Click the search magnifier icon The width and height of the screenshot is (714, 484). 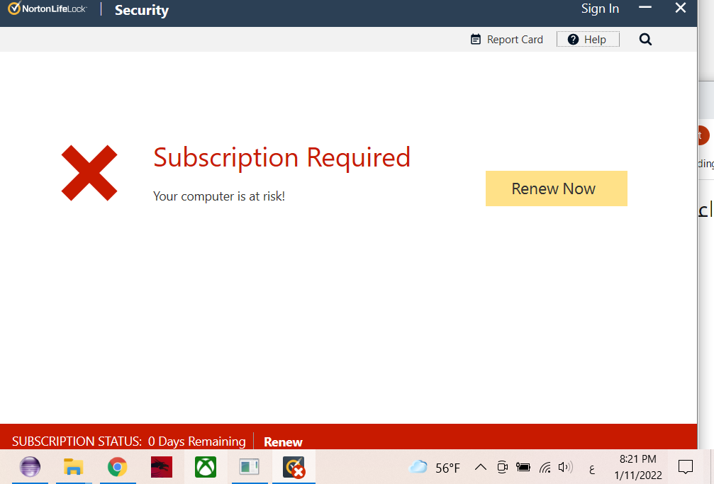(x=645, y=40)
